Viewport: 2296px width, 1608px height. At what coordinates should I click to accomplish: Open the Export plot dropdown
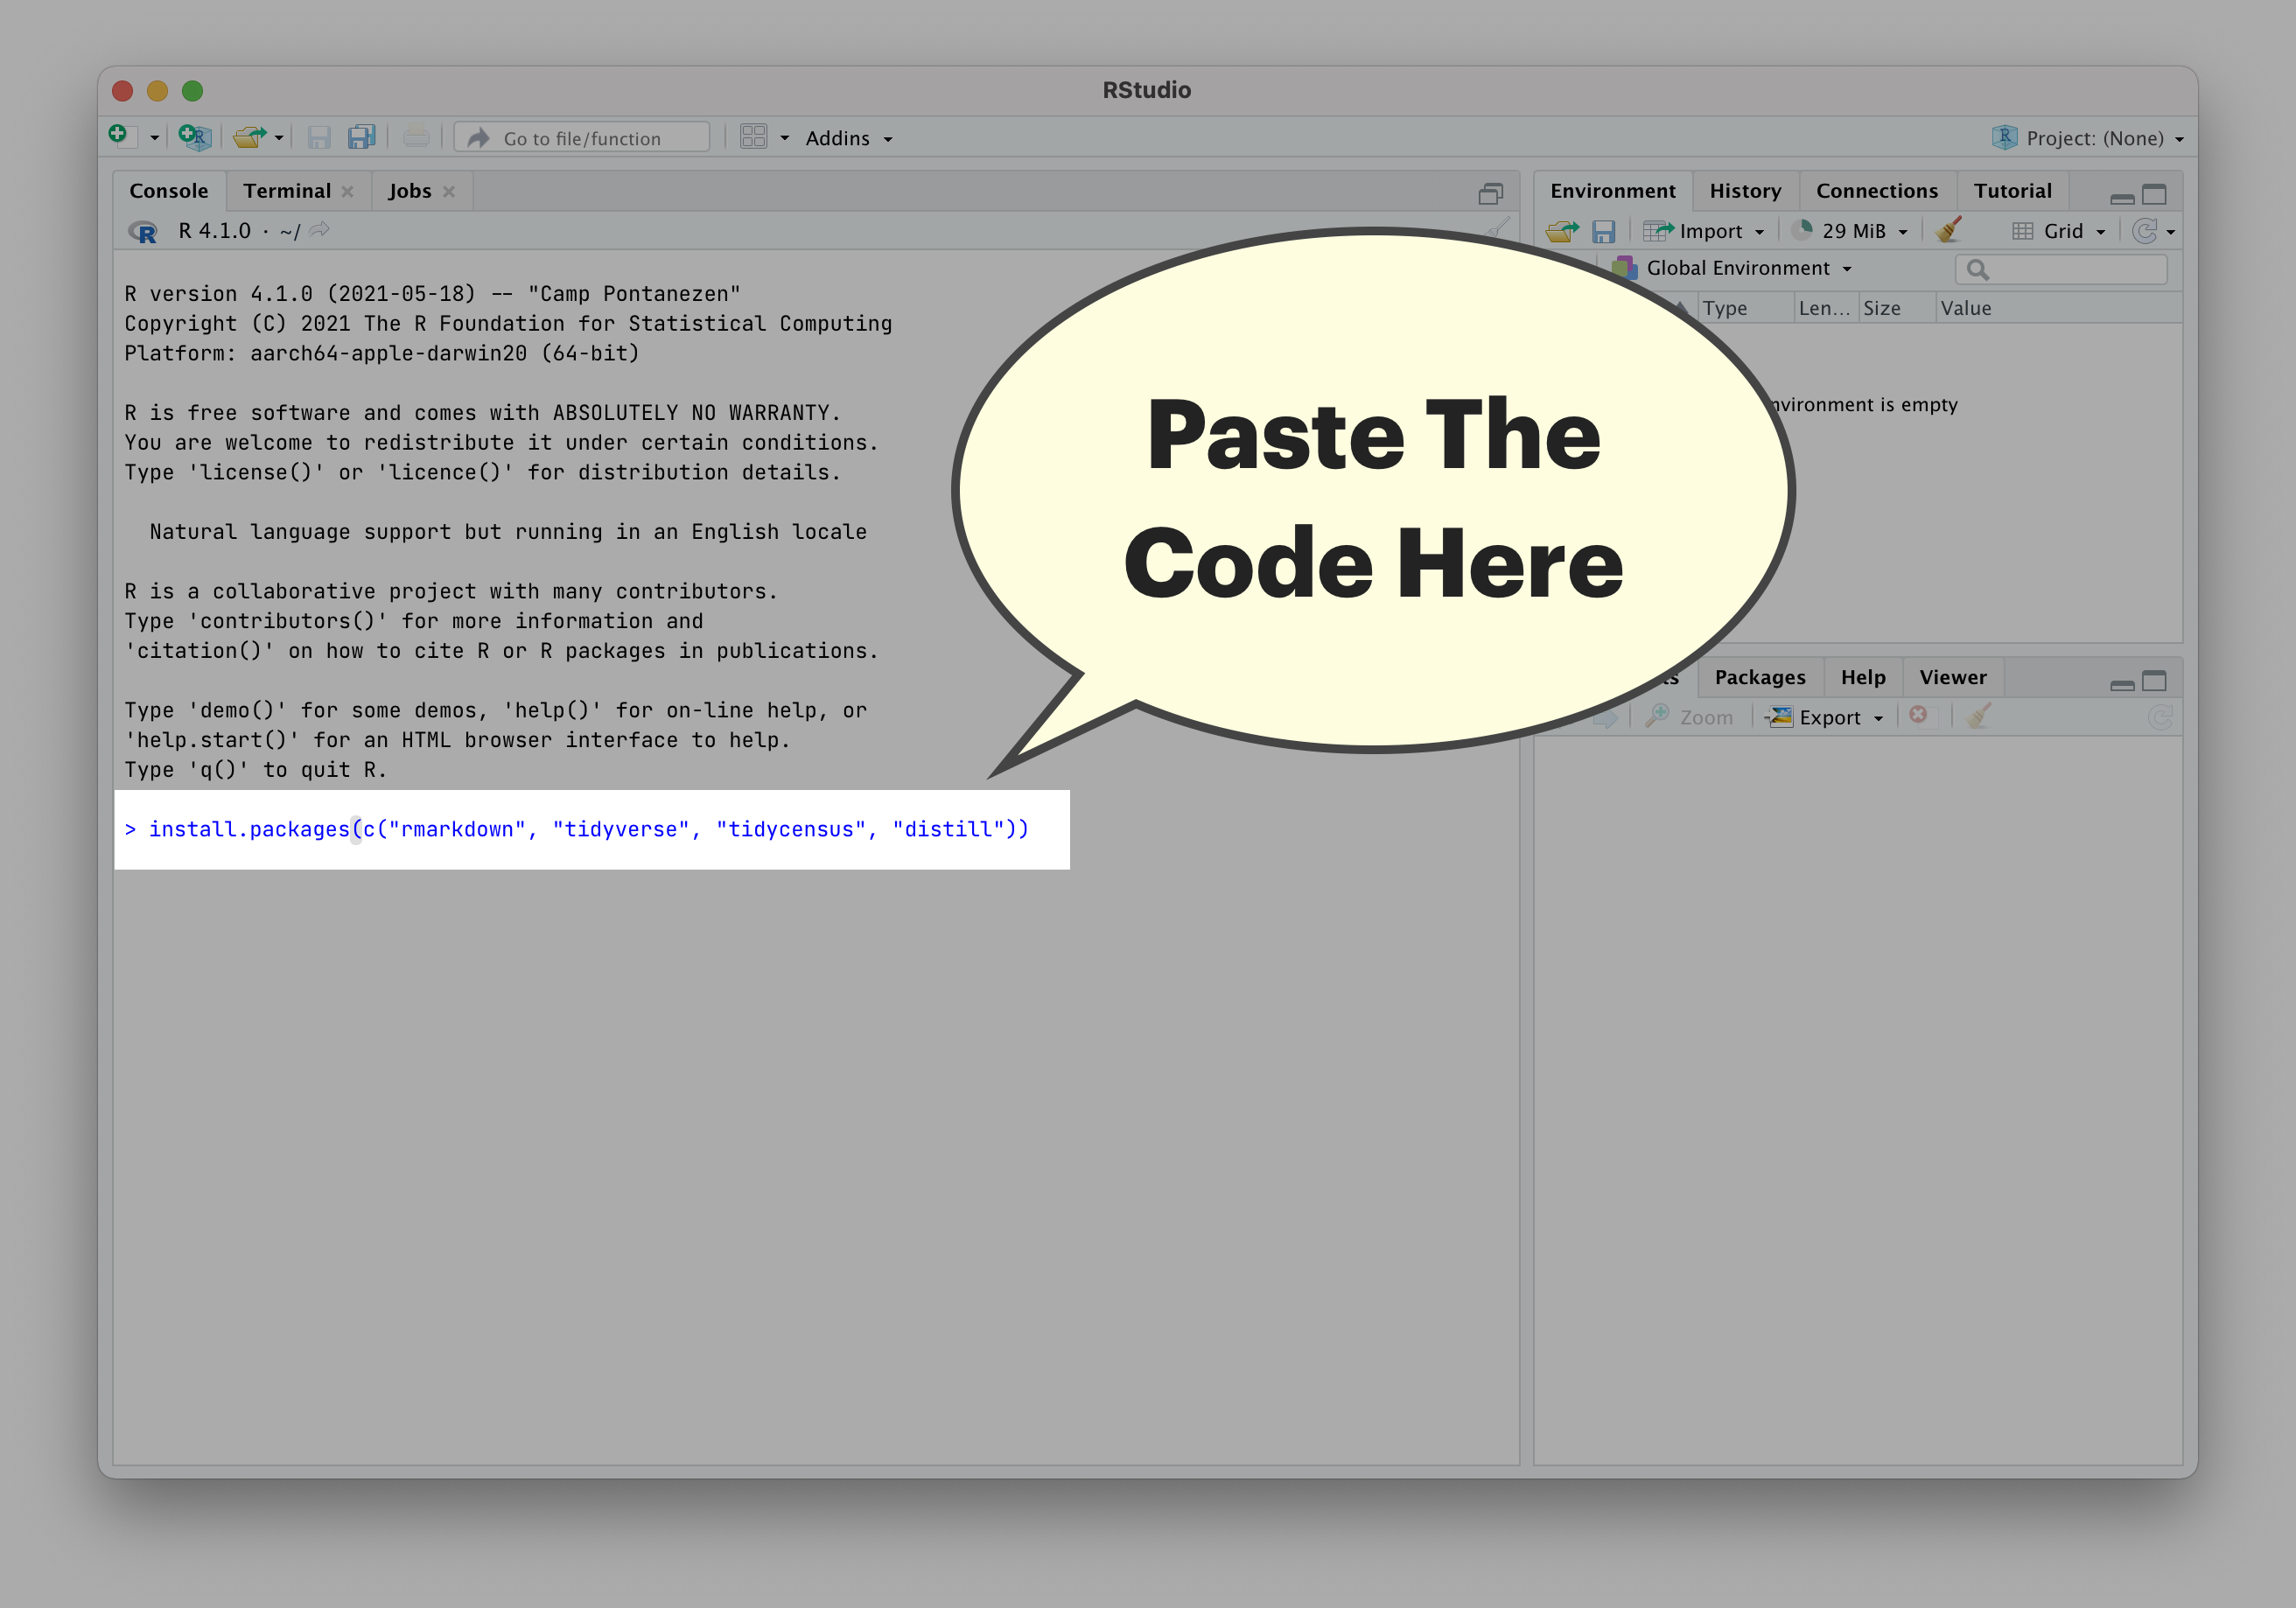(1825, 717)
